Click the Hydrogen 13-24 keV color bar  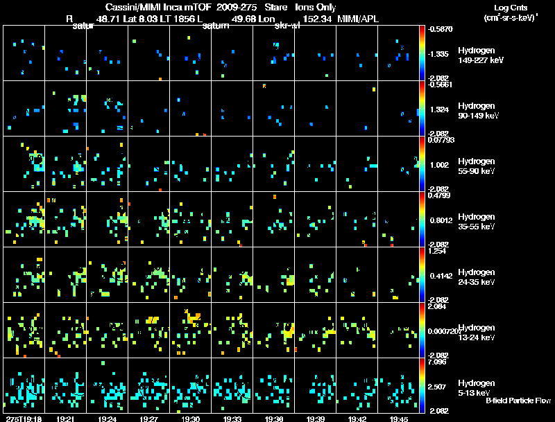(x=422, y=330)
